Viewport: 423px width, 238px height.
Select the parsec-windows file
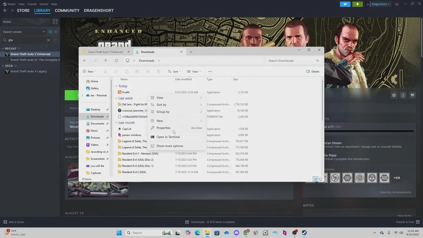[x=132, y=135]
